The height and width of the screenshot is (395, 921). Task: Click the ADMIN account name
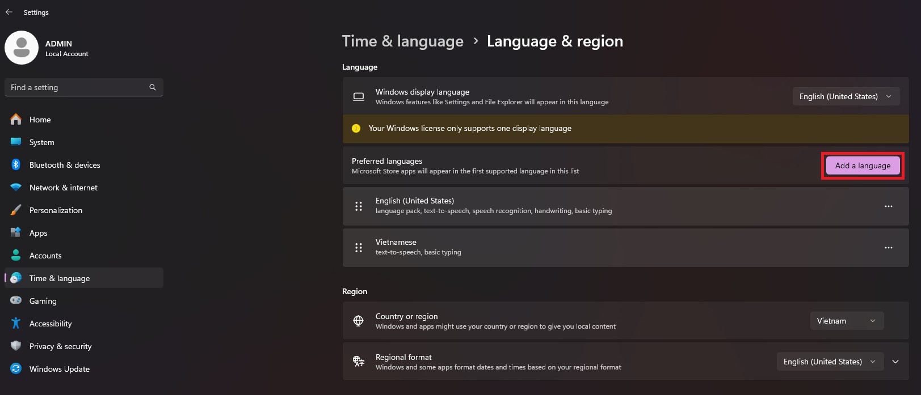click(x=58, y=44)
